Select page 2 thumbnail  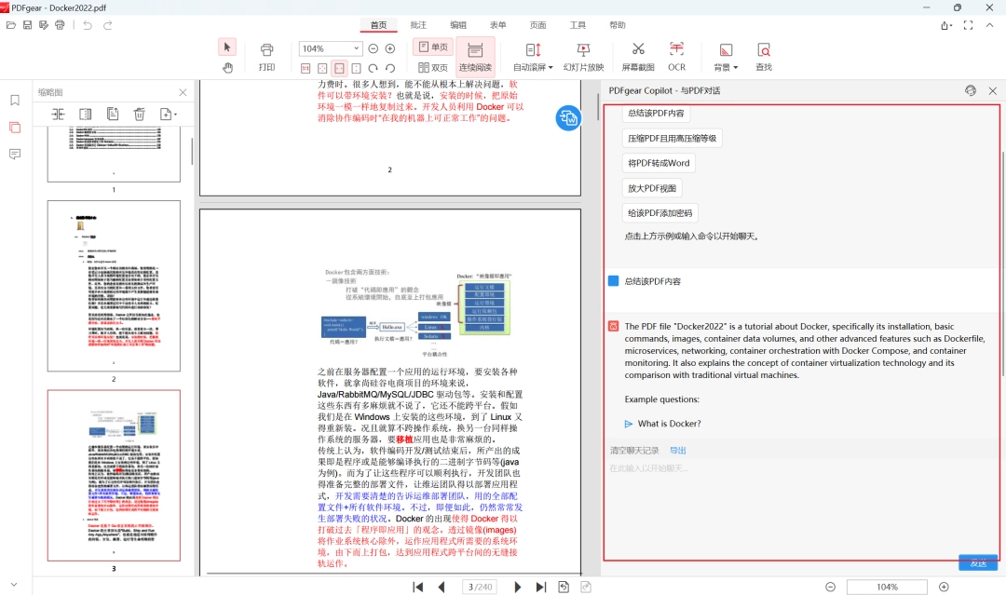114,286
